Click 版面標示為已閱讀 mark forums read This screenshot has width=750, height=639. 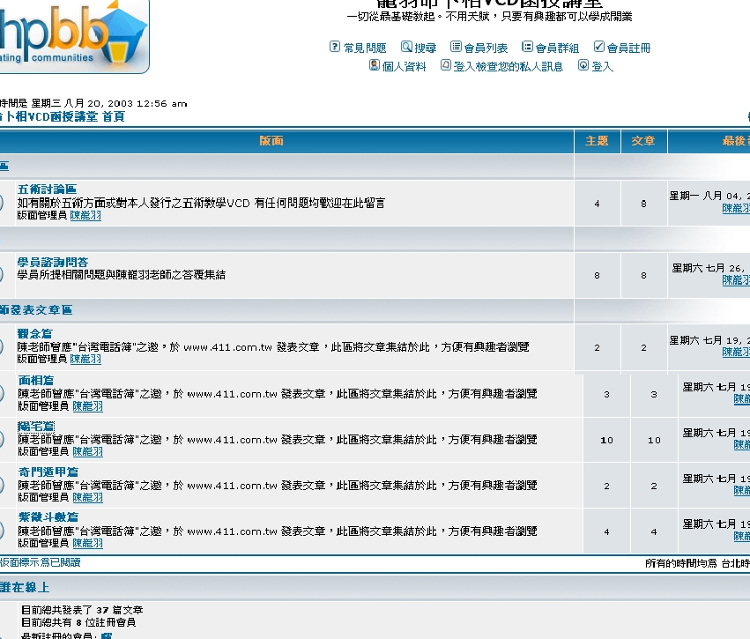(x=40, y=562)
